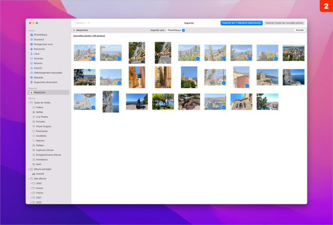
Task: Deselect the first skyline photo checkmark
Action: tap(93, 59)
